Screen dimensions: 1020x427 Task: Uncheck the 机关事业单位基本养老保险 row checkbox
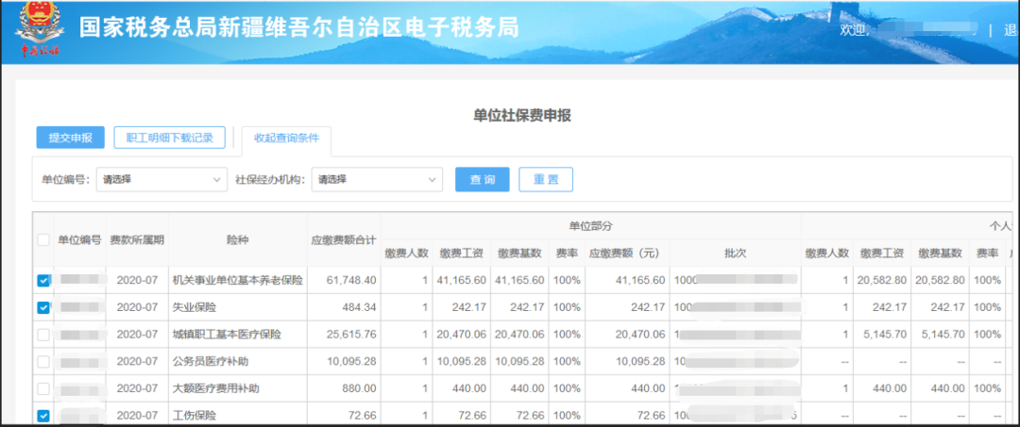point(43,280)
